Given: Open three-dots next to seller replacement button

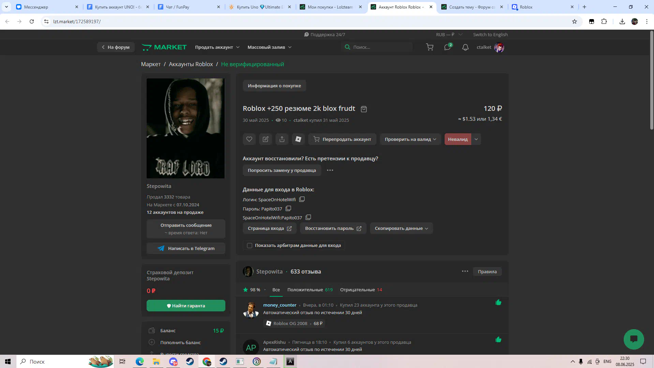Looking at the screenshot, I should point(330,170).
